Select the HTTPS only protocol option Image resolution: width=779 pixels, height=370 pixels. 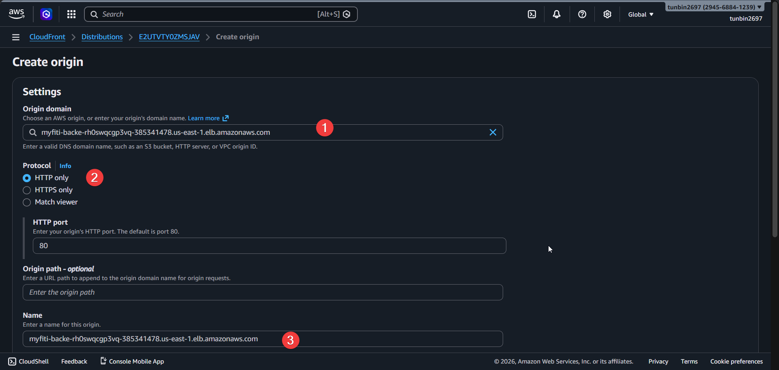coord(26,190)
